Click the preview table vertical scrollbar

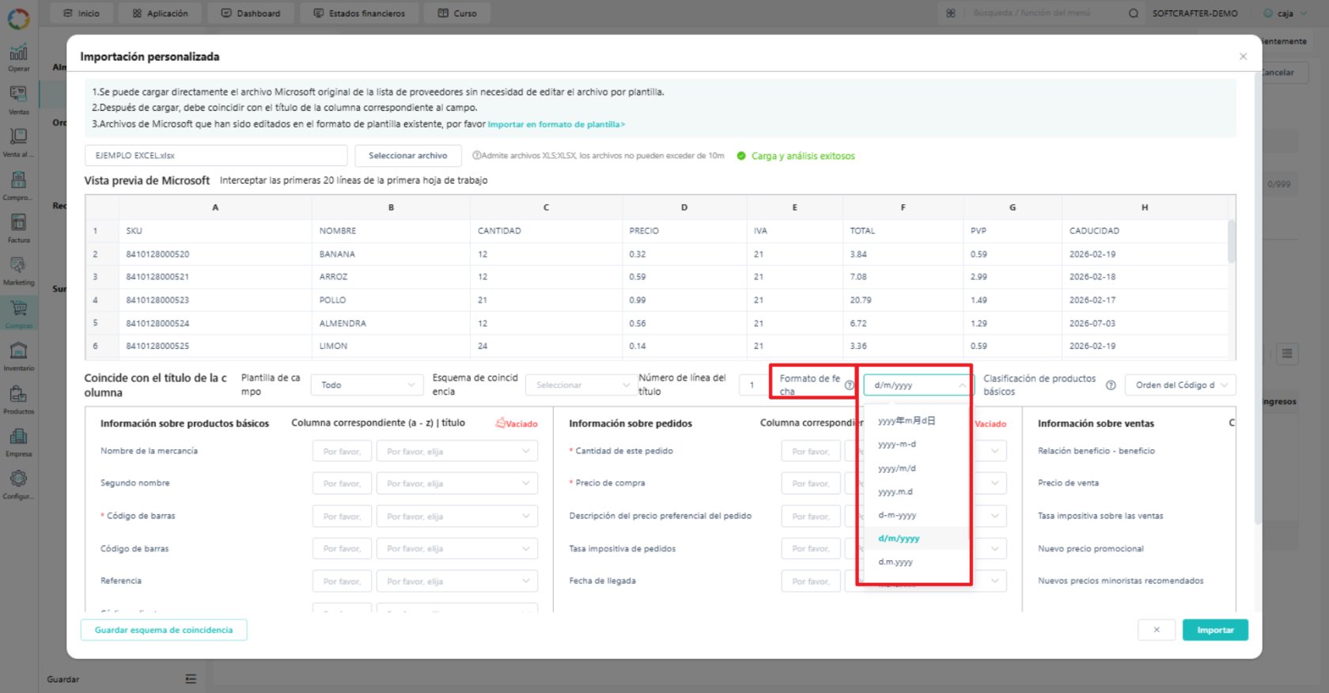(1231, 241)
